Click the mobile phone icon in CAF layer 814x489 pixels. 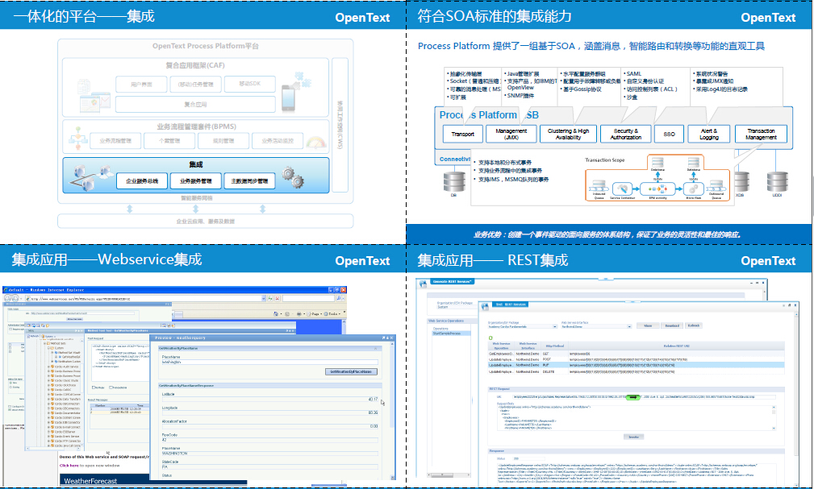(289, 97)
